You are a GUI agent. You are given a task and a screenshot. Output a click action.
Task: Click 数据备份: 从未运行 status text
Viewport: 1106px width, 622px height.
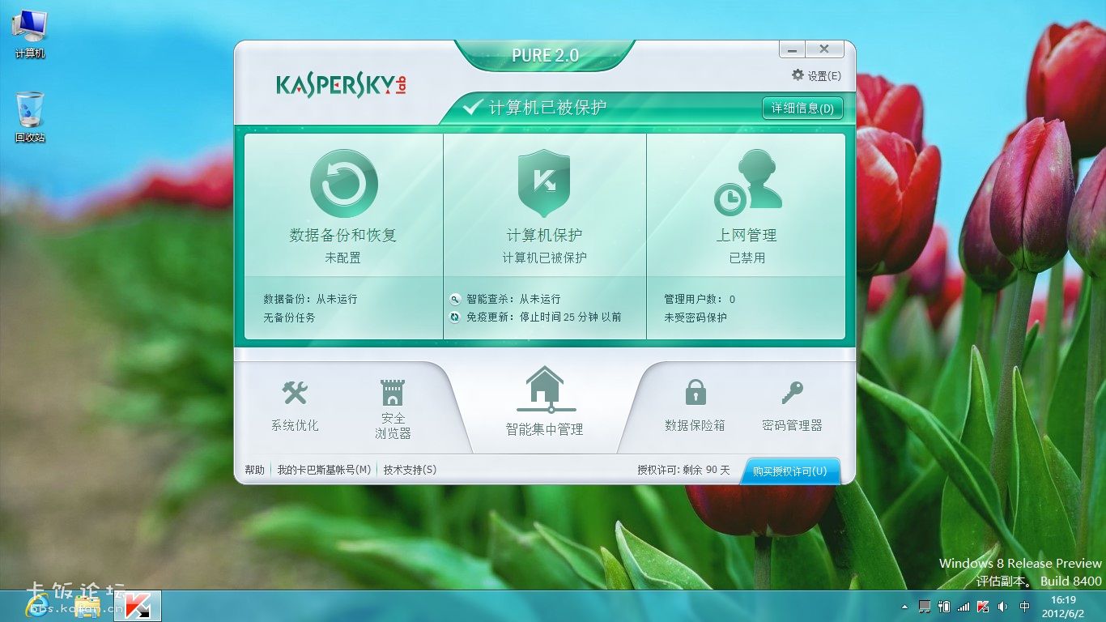point(310,299)
